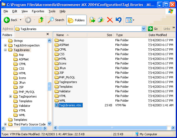Screen dimensions: 177x138
Task: Select the WML folder icon in the file list
Action: point(57,101)
